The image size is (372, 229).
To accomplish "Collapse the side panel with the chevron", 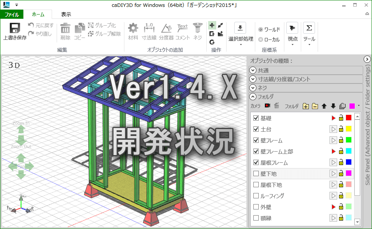I will point(367,59).
